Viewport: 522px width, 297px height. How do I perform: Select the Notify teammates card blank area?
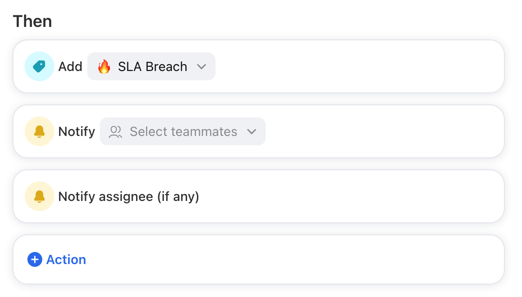click(x=383, y=131)
